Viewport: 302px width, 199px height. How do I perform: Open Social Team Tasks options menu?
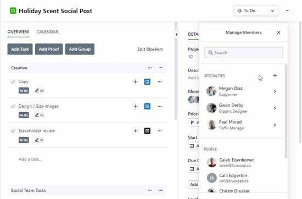(150, 190)
